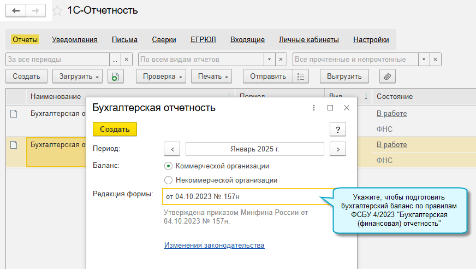476x269 pixels.
Task: Clear the "По всем видам отчетов" filter
Action: coord(281,59)
